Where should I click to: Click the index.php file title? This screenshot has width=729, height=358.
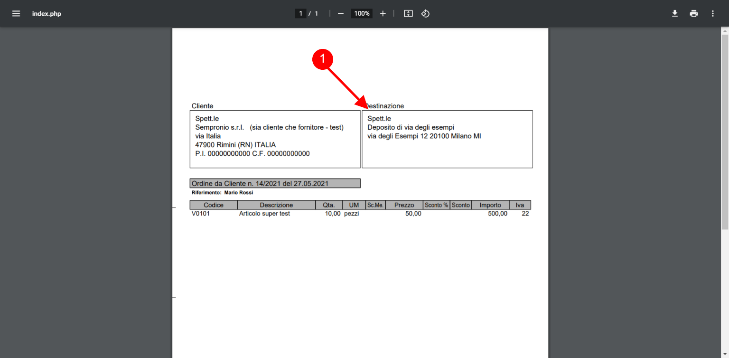pyautogui.click(x=47, y=14)
